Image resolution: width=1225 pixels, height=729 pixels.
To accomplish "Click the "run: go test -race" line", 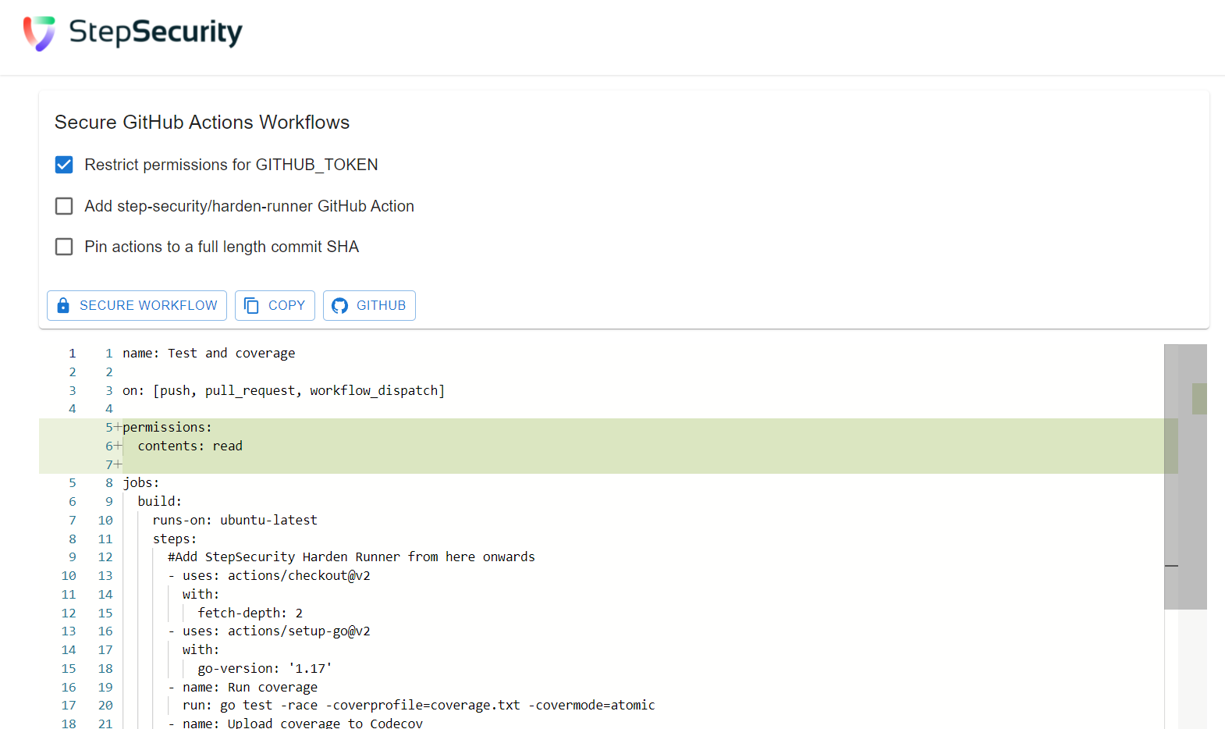I will pos(419,705).
